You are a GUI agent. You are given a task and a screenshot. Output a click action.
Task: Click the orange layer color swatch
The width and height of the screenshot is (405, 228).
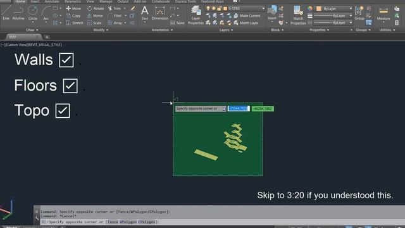click(x=225, y=8)
